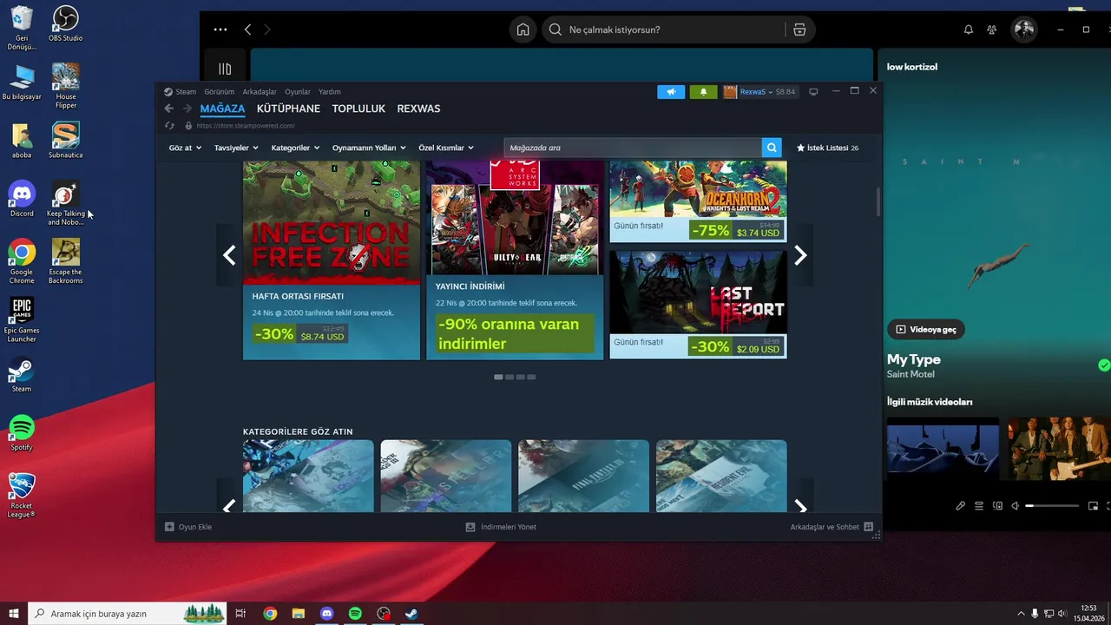The height and width of the screenshot is (625, 1111).
Task: Open Steam notifications bell
Action: click(x=703, y=92)
